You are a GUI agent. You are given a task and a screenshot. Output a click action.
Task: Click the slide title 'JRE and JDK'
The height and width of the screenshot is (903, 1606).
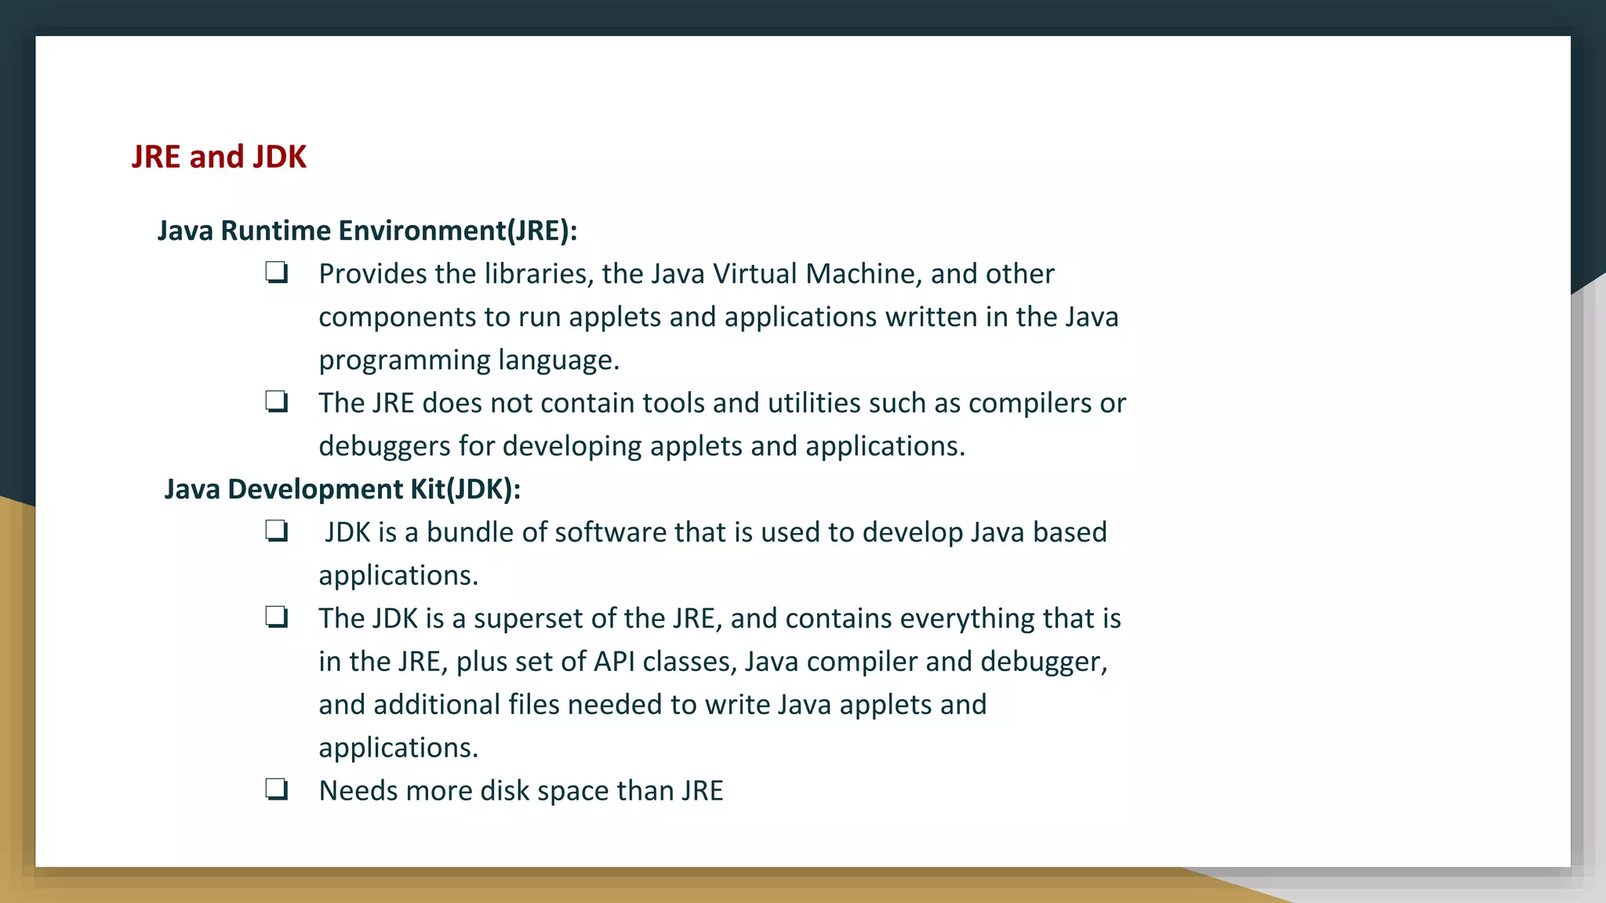(x=219, y=157)
